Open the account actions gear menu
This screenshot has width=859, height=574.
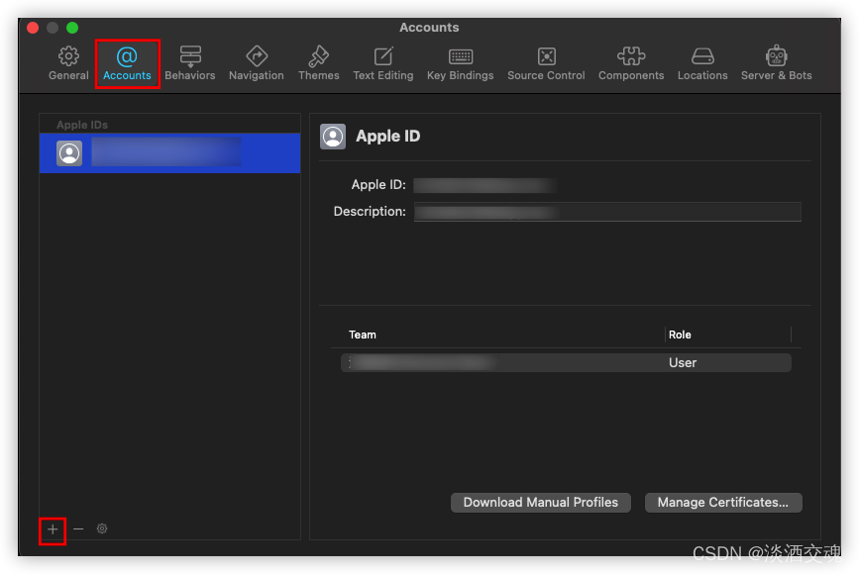[102, 528]
